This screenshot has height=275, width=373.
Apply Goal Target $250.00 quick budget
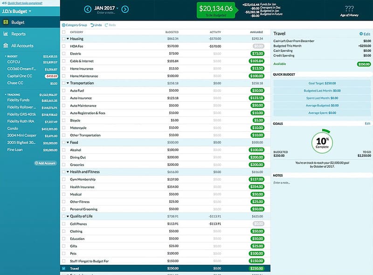(x=322, y=83)
